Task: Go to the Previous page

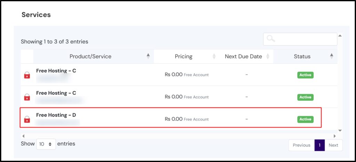Action: (x=301, y=145)
